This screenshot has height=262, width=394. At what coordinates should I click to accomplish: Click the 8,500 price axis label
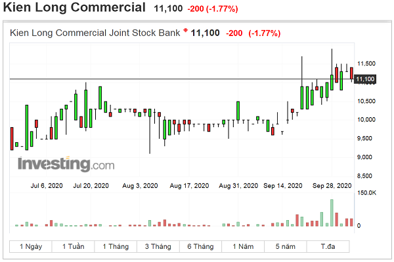point(364,176)
